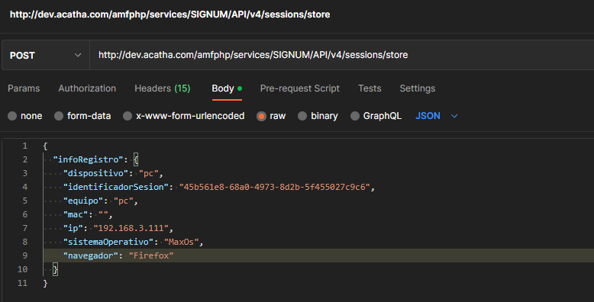Switch to the Params tab
Image resolution: width=594 pixels, height=302 pixels.
[x=24, y=88]
